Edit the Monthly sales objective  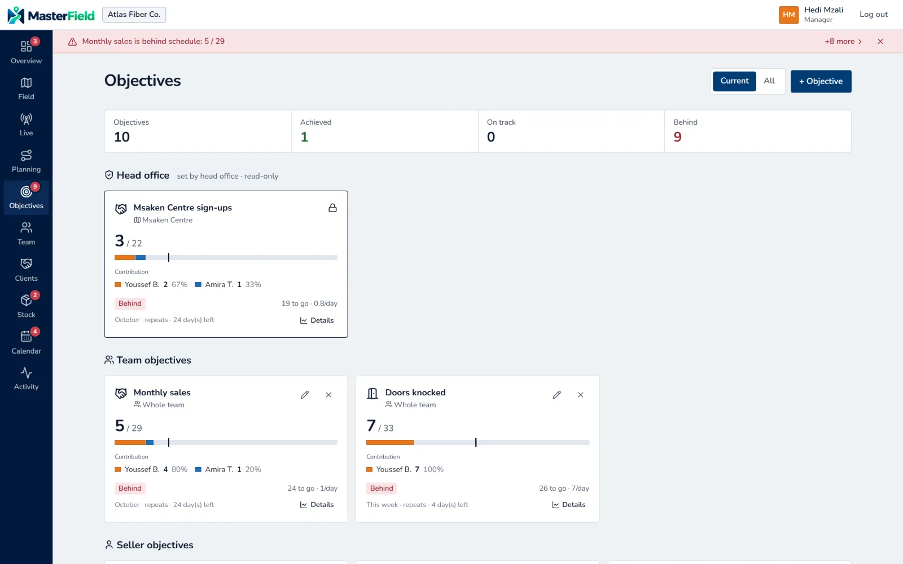click(x=305, y=395)
